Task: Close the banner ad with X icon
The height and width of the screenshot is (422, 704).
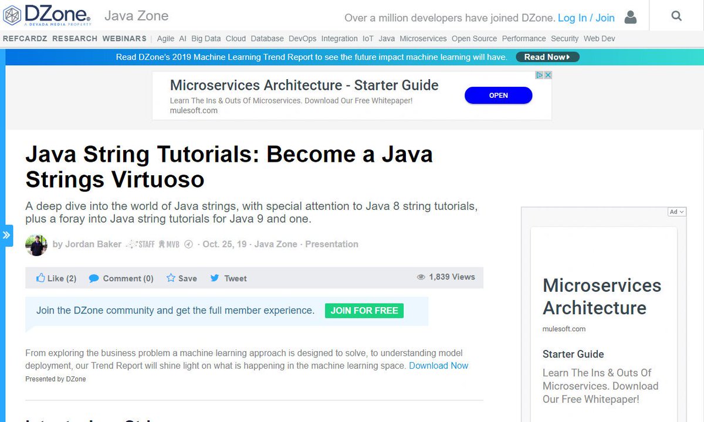Action: coord(548,75)
